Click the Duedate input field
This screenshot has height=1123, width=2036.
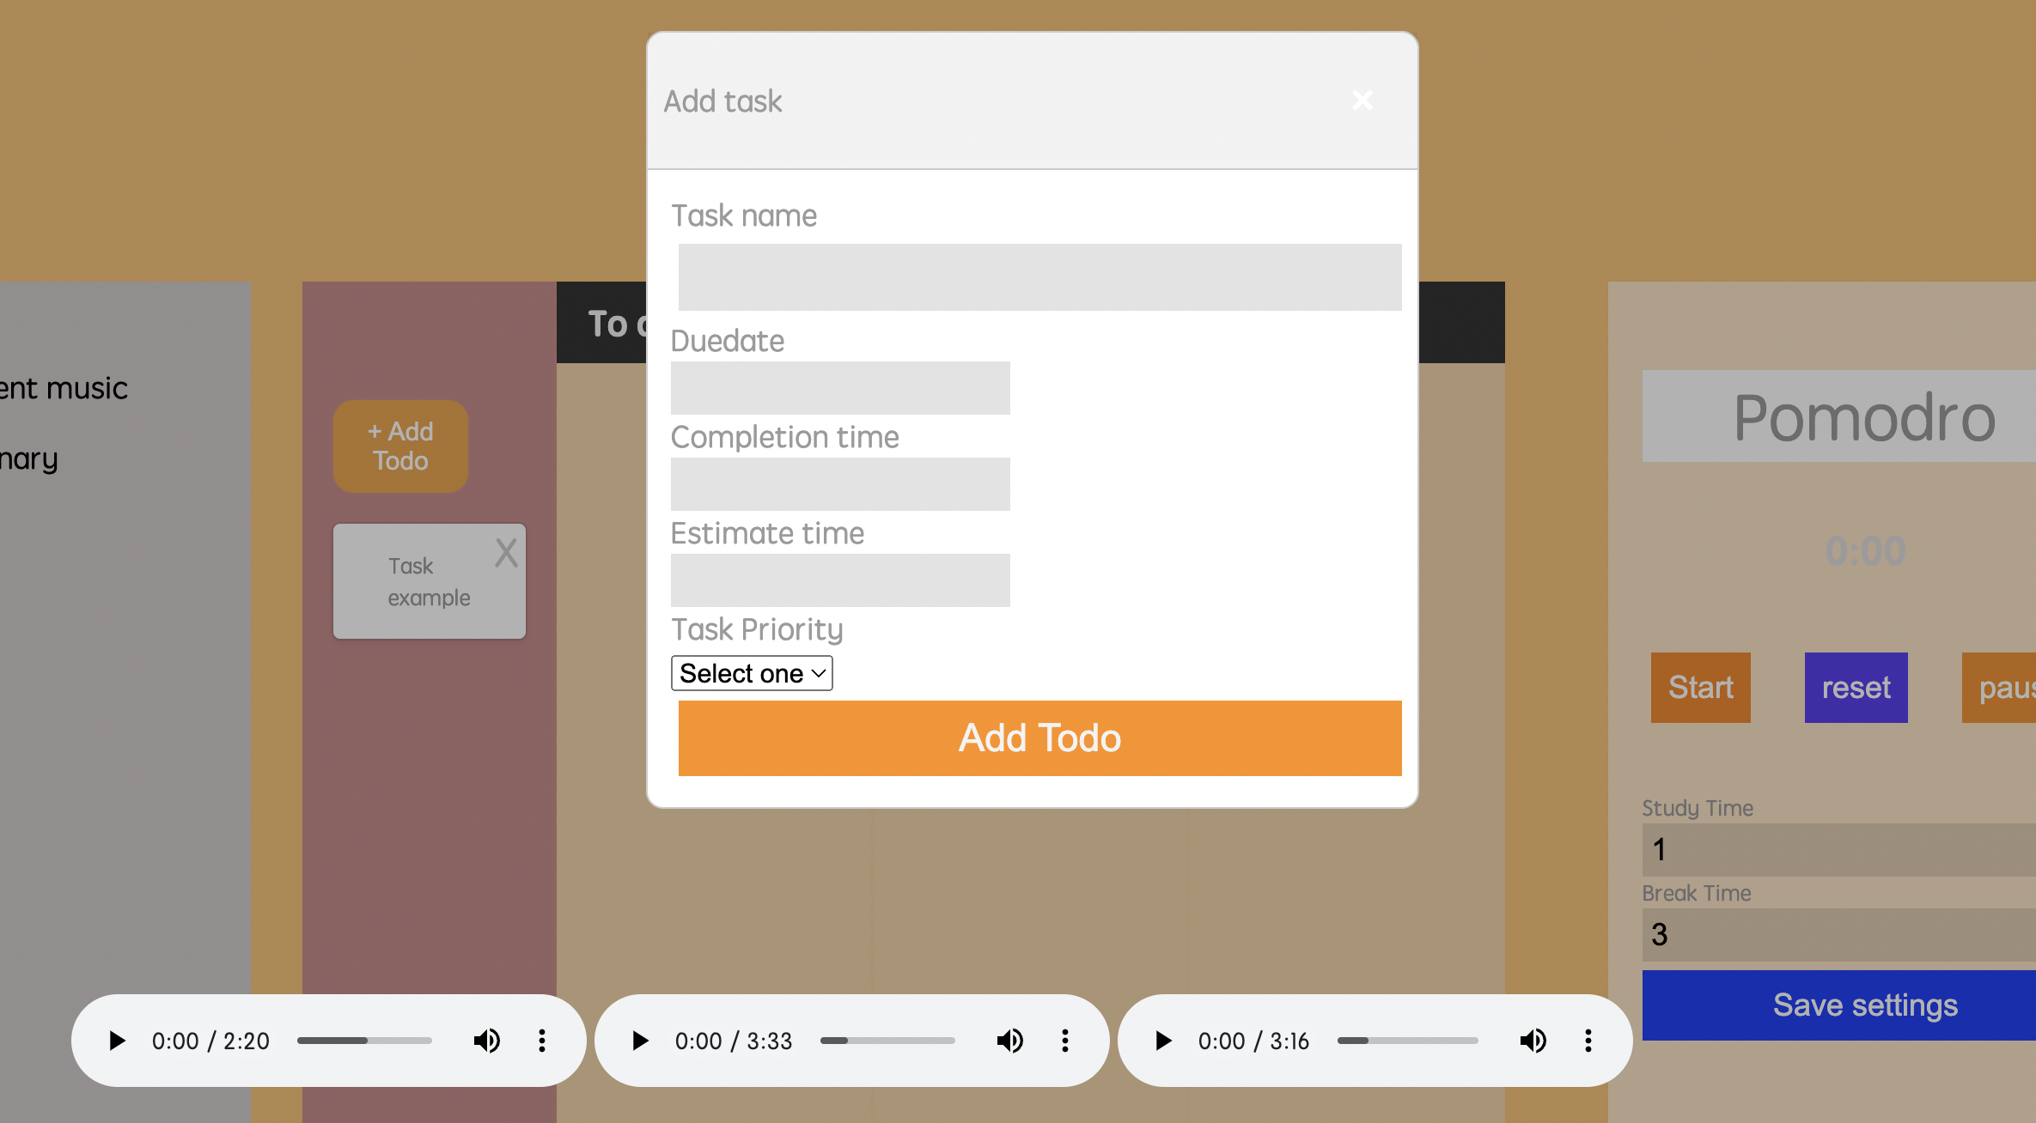coord(840,388)
